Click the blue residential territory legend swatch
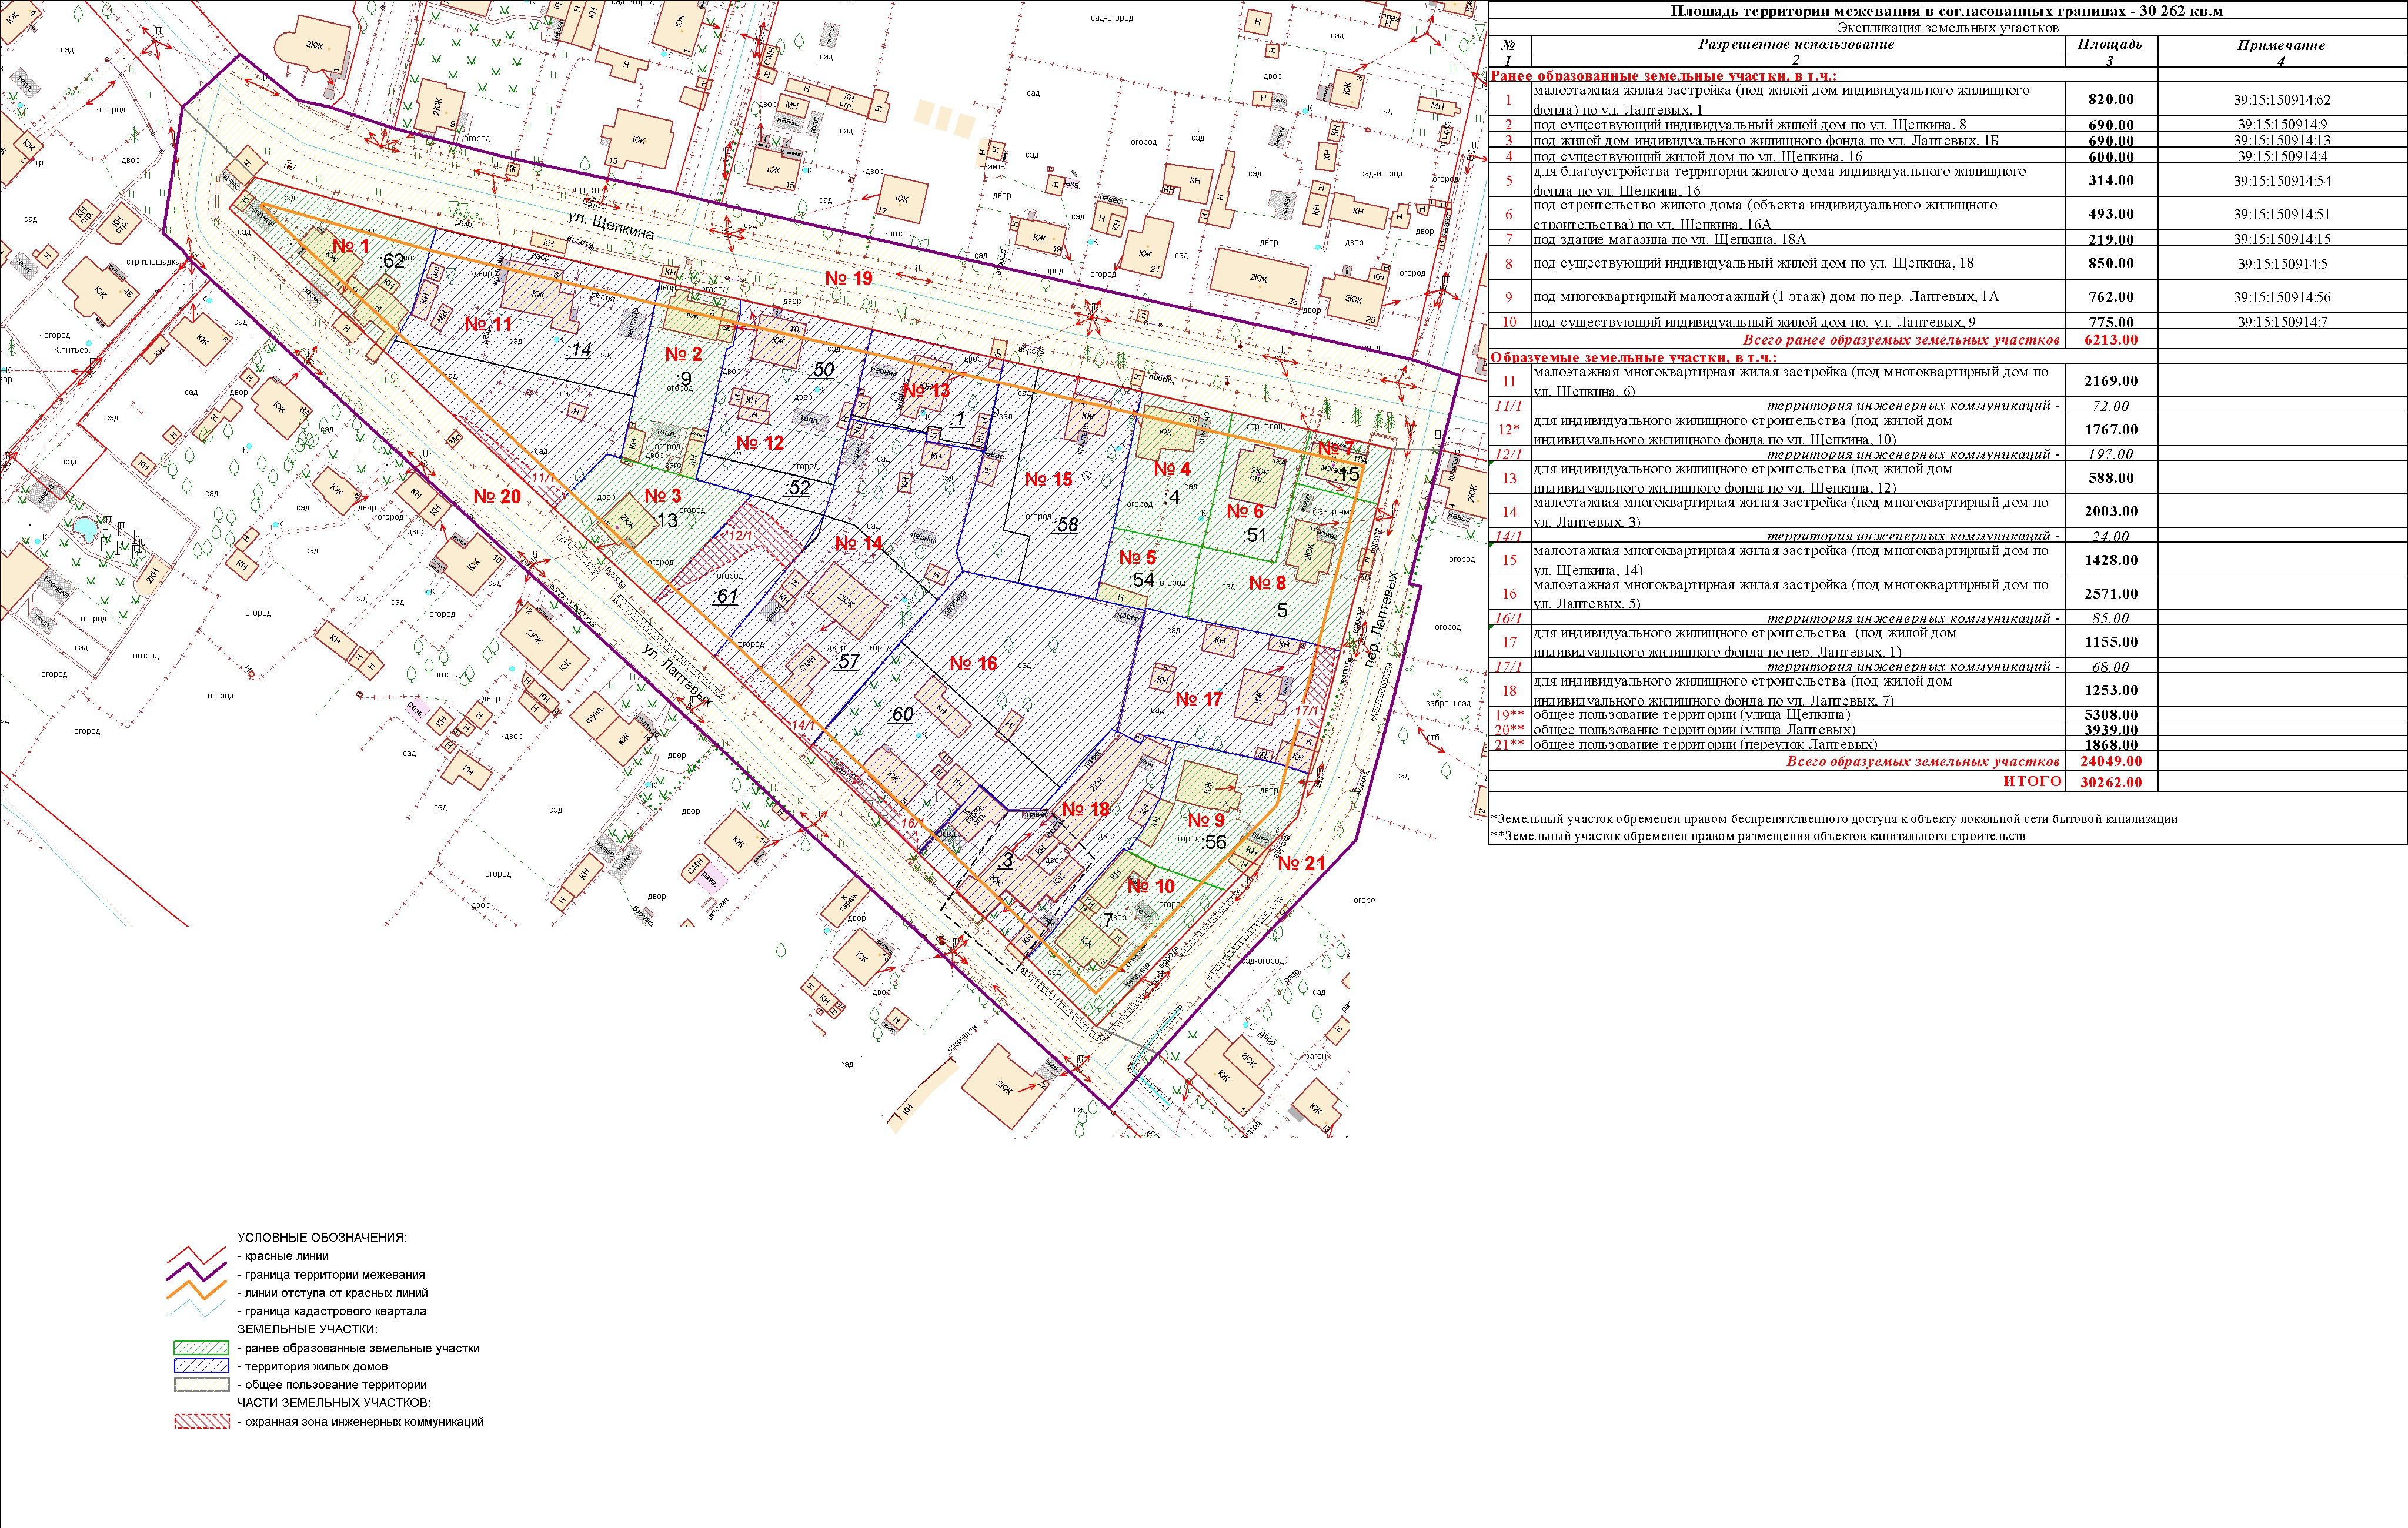Viewport: 2408px width, 1528px height. pos(201,1366)
